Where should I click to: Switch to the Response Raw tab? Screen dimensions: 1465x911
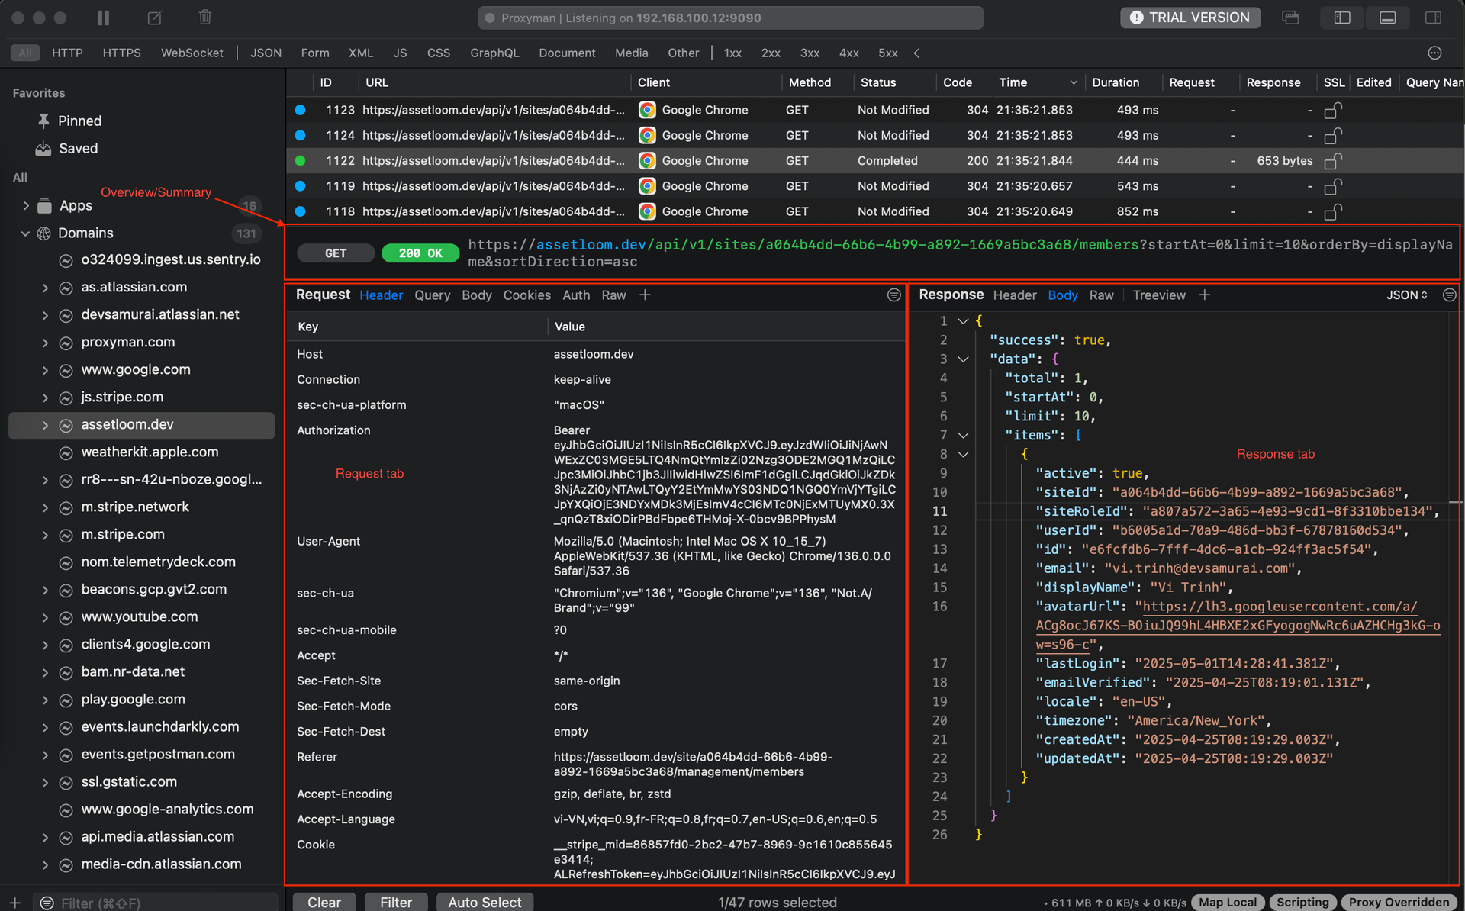[1101, 295]
